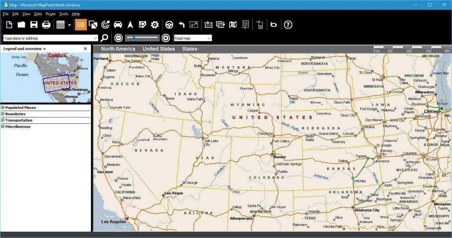Click the send to mobile device icon

pos(260,25)
